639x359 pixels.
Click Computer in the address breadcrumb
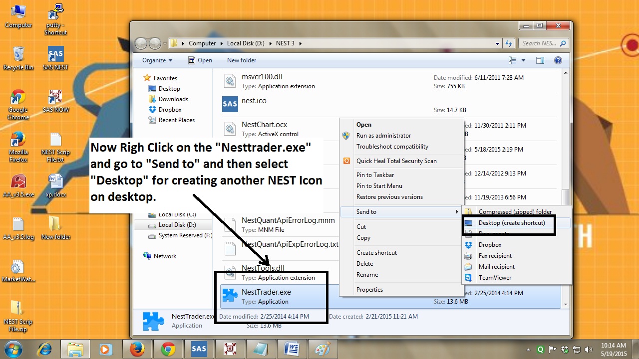pyautogui.click(x=202, y=43)
